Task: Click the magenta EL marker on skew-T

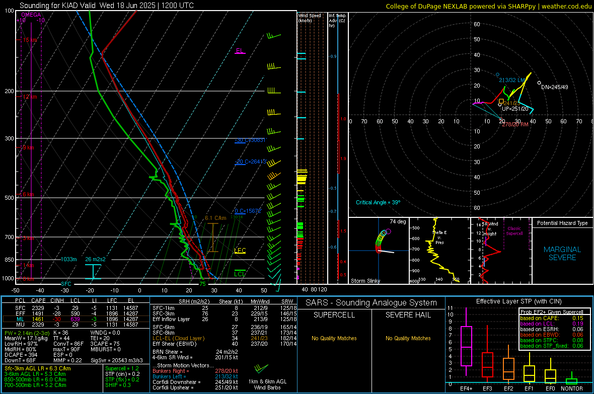Action: click(x=240, y=51)
